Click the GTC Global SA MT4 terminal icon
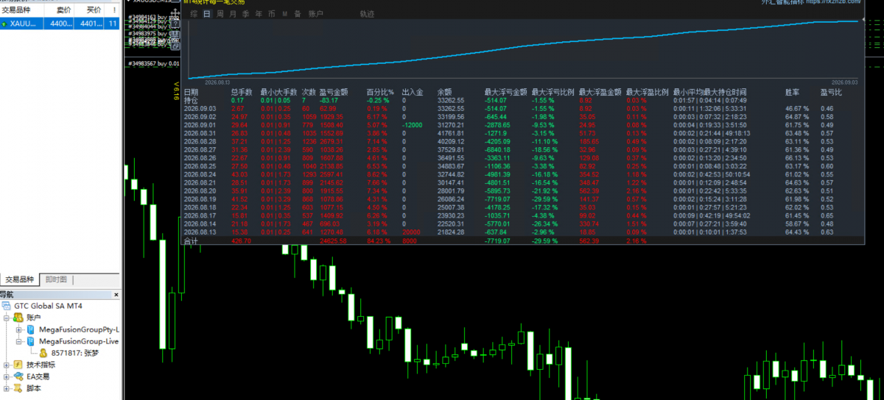This screenshot has height=400, width=884. pyautogui.click(x=7, y=305)
